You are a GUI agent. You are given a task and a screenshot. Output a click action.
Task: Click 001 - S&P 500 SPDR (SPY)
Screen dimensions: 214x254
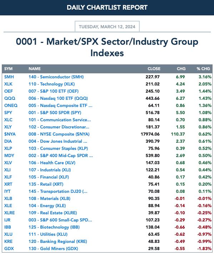click(x=55, y=113)
